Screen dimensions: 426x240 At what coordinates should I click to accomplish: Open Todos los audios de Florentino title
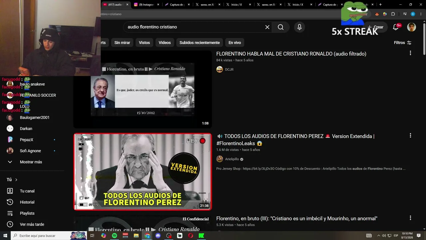click(x=296, y=140)
